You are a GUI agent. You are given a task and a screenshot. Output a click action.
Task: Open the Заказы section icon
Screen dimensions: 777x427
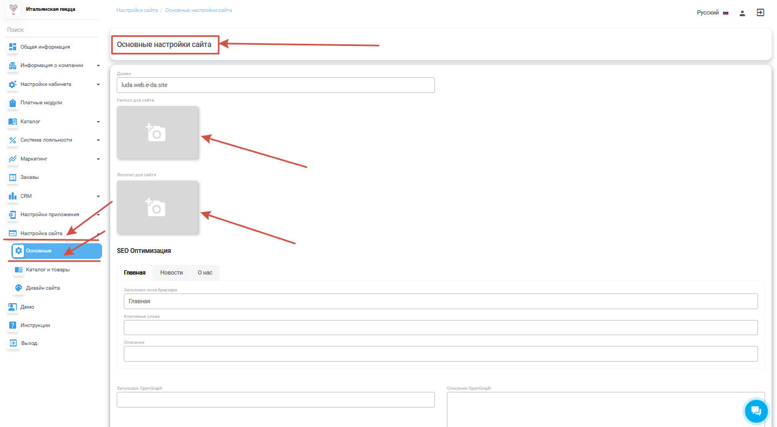(x=13, y=177)
